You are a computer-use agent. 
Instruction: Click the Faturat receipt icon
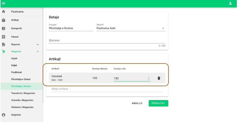(x=4, y=37)
